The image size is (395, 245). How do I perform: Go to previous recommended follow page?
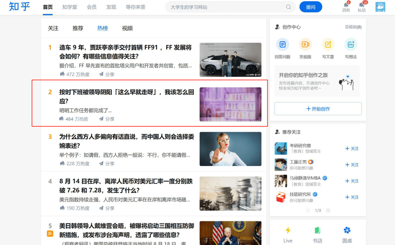[x=308, y=210]
